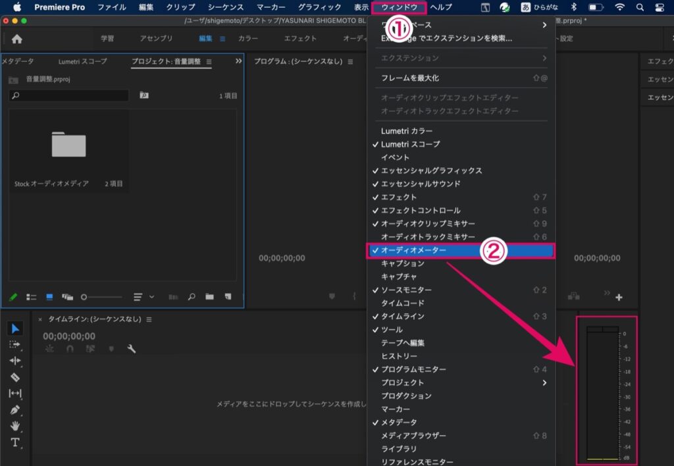Screen dimensions: 674x466
Task: Choose Lumetri カラー from Window menu
Action: (461, 131)
